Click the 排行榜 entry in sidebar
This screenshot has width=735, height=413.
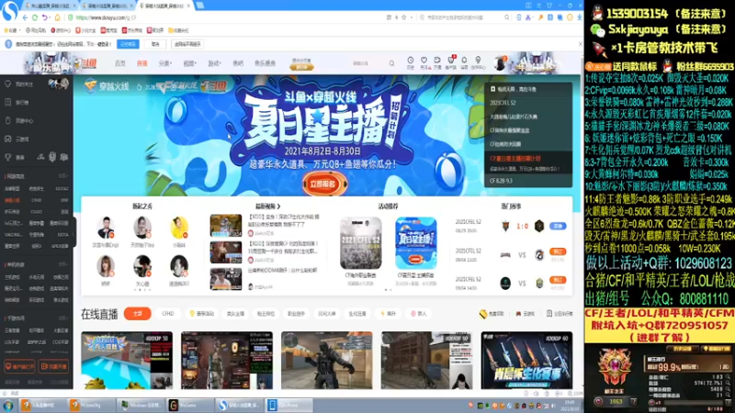pyautogui.click(x=22, y=103)
